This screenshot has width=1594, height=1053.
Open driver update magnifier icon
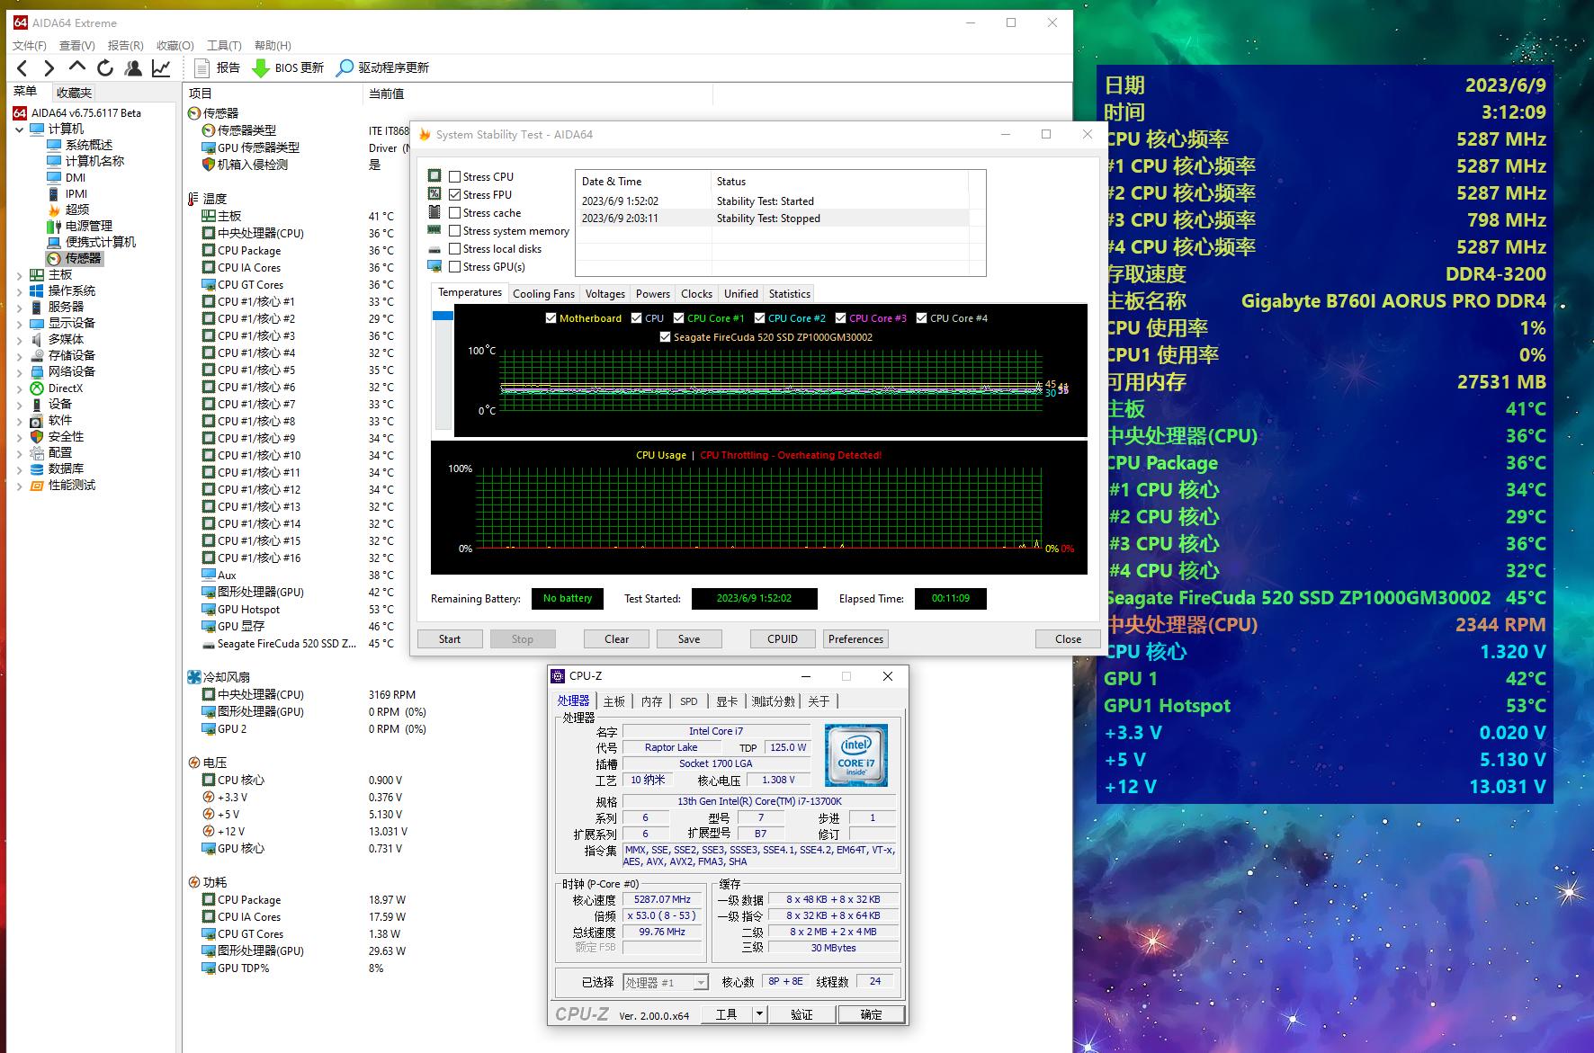pos(345,67)
